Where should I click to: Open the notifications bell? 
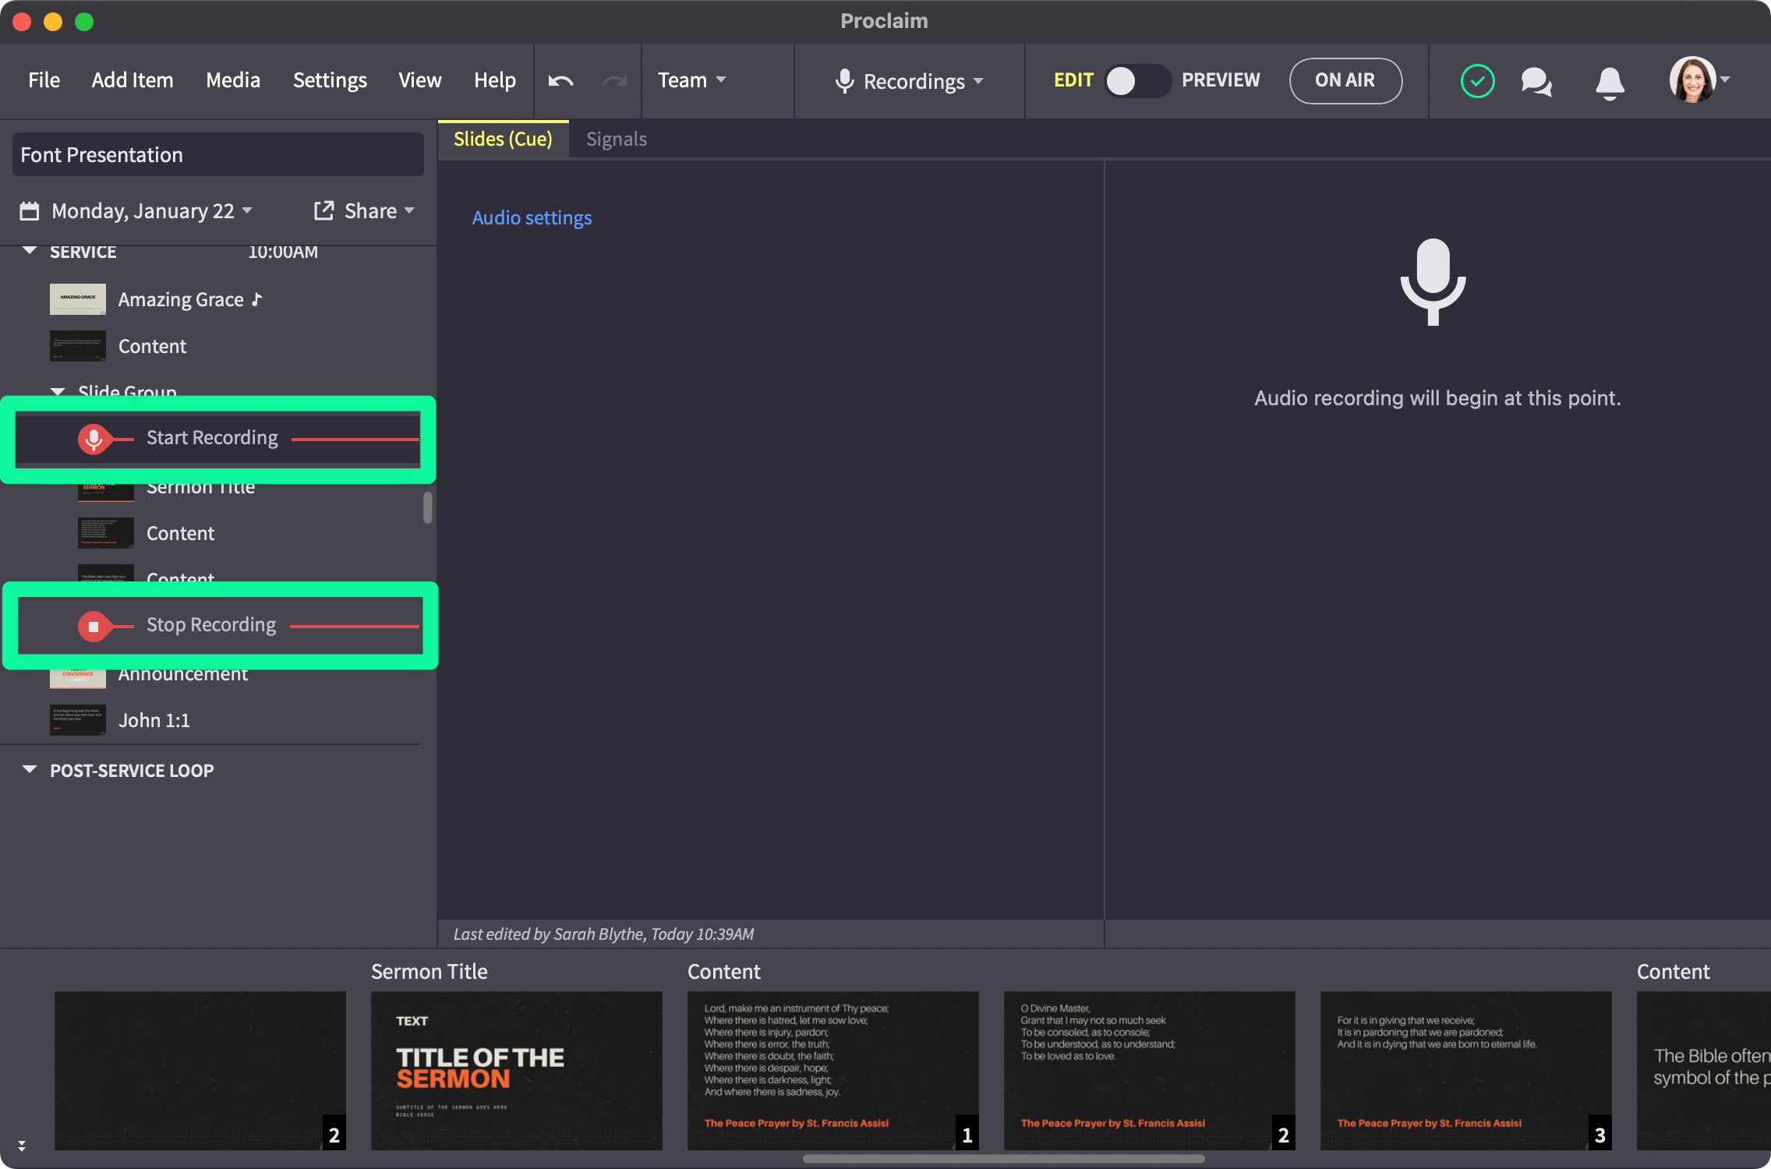click(1610, 82)
